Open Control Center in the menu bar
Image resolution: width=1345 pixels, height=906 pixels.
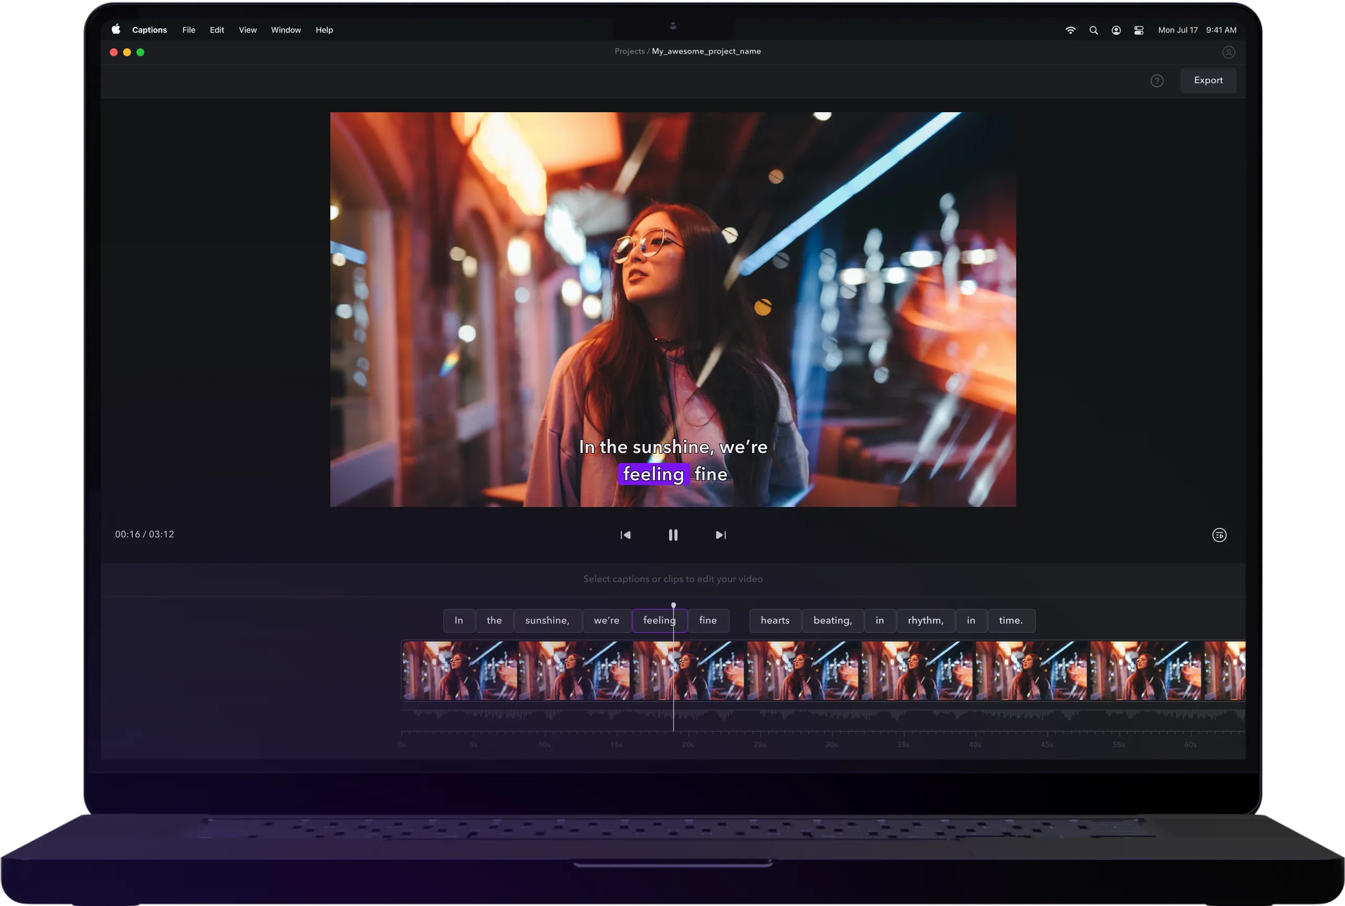point(1139,29)
